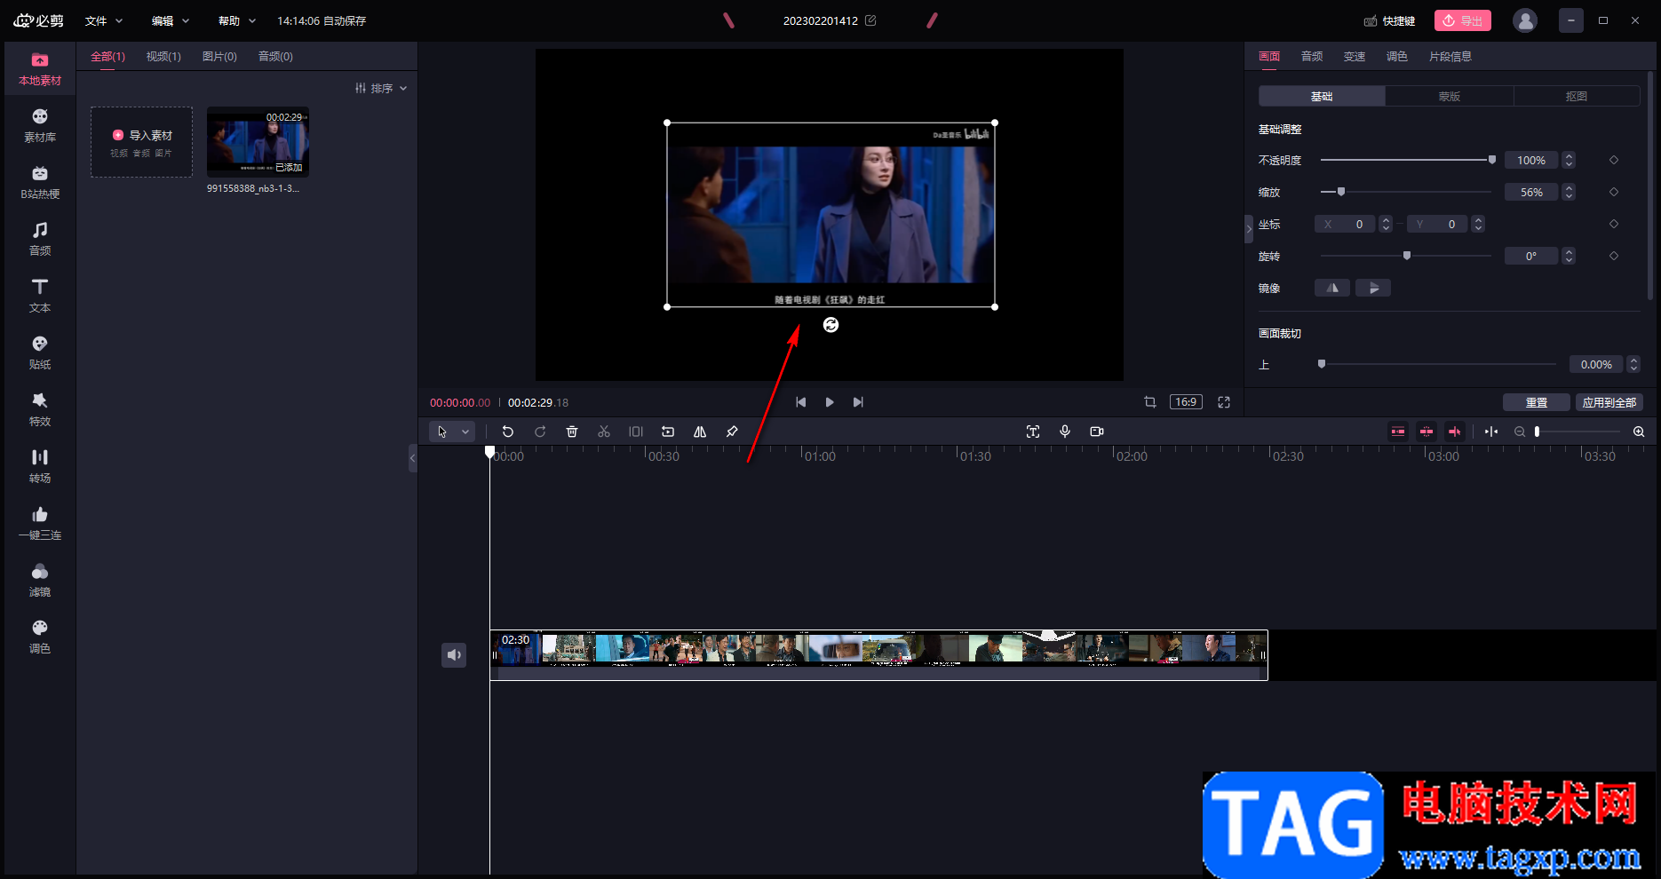This screenshot has width=1661, height=879.
Task: Open the 转场 transitions panel
Action: click(40, 467)
